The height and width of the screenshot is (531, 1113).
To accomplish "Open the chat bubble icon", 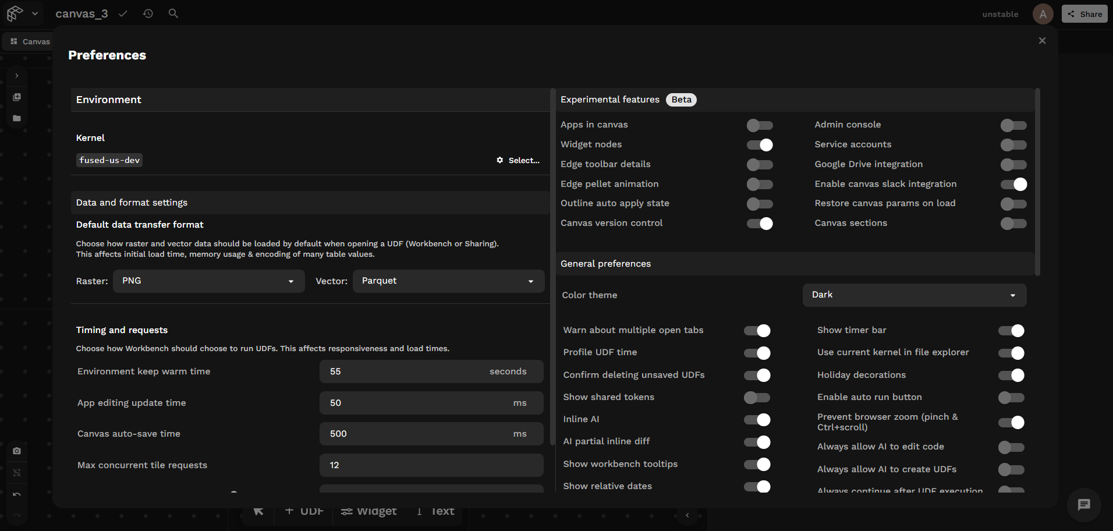I will click(x=1083, y=505).
